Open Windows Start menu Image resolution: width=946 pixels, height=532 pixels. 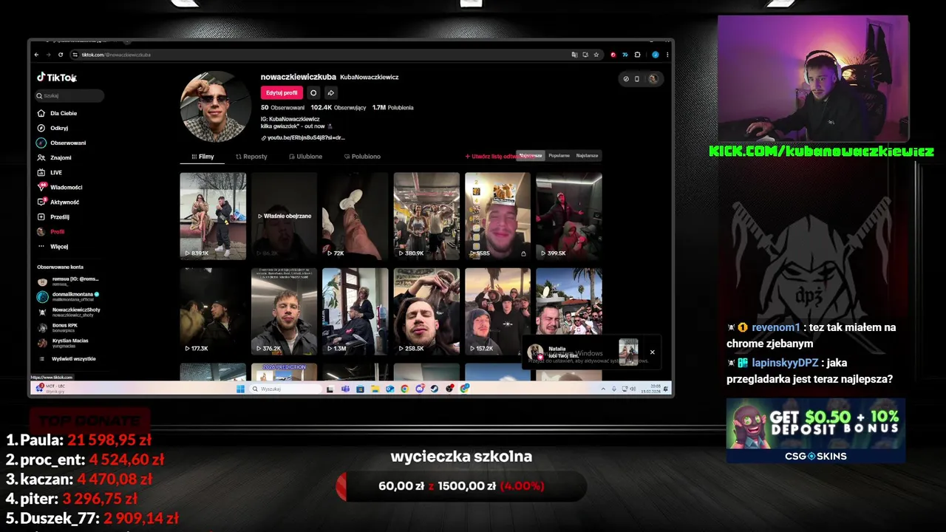click(240, 389)
